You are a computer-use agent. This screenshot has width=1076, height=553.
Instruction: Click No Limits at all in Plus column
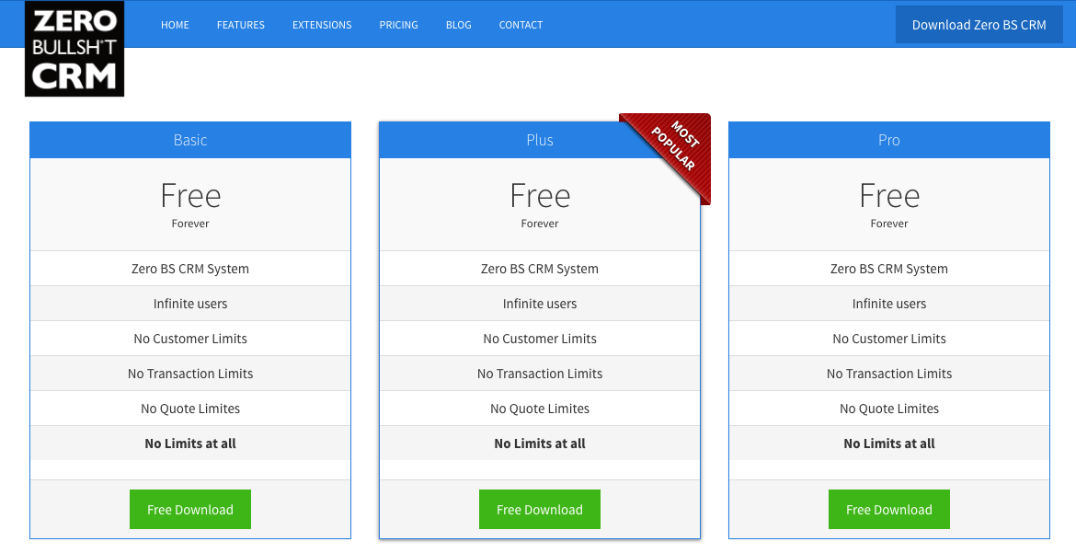click(539, 444)
